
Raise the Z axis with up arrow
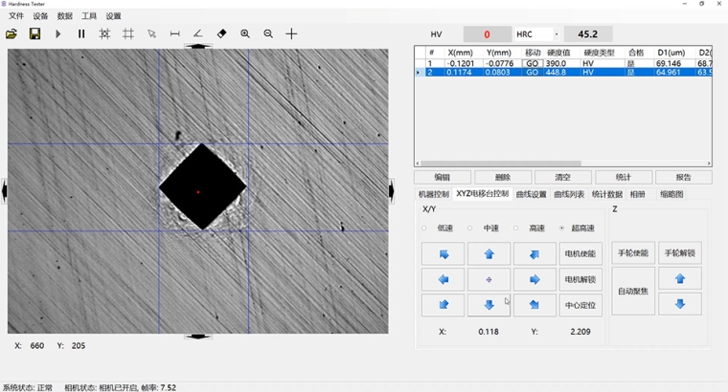(680, 279)
